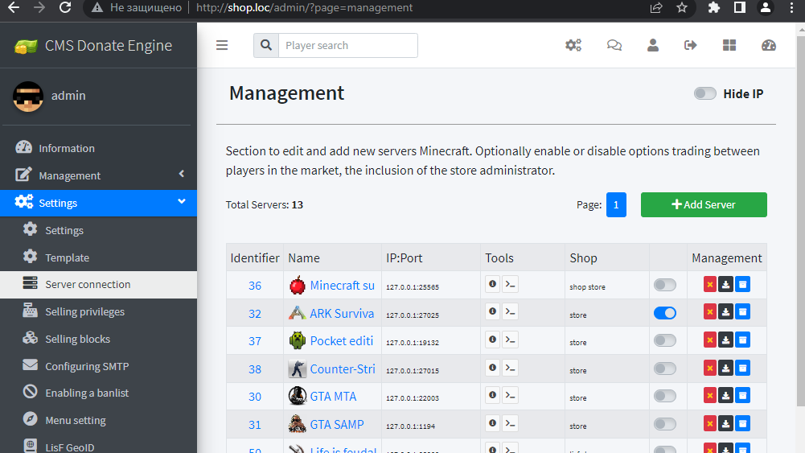
Task: Disable the ARK Survival server toggle
Action: click(665, 313)
